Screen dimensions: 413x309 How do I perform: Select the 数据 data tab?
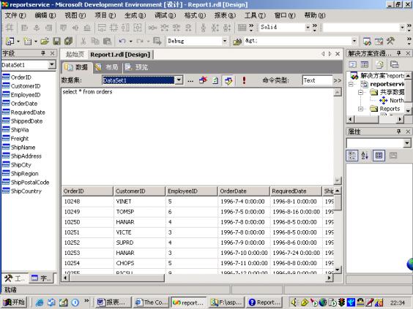pos(77,67)
